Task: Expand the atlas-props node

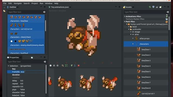Action: [x=133, y=38]
